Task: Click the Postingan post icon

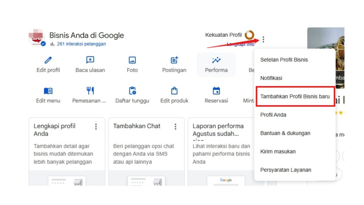Action: click(174, 60)
